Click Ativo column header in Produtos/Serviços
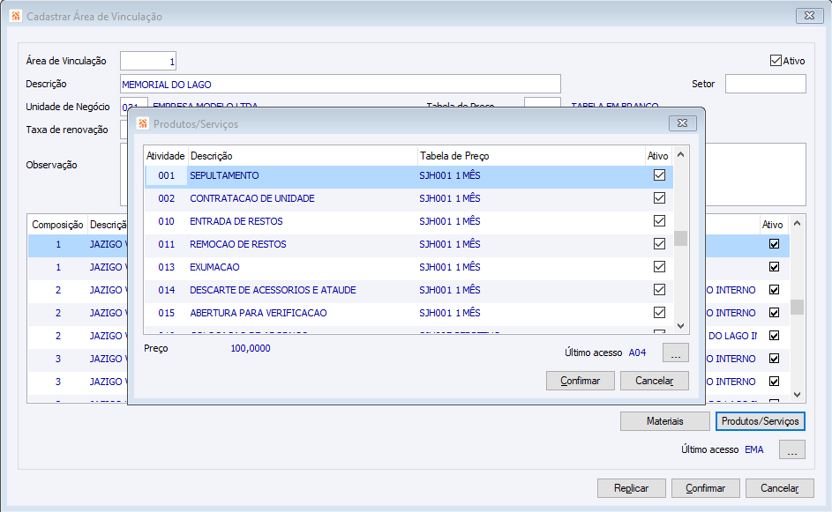The height and width of the screenshot is (512, 832). point(658,156)
